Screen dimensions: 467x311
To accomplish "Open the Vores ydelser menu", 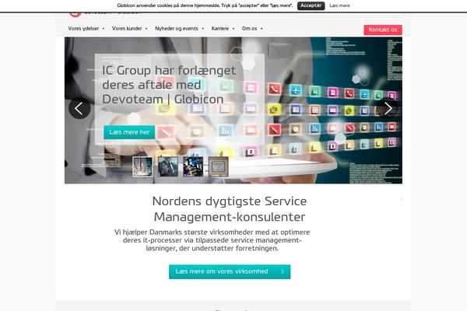I will click(x=83, y=29).
